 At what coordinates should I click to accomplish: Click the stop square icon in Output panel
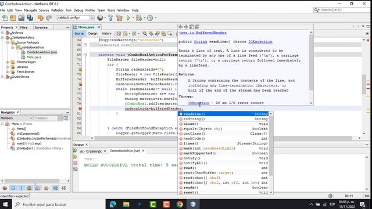point(76,163)
